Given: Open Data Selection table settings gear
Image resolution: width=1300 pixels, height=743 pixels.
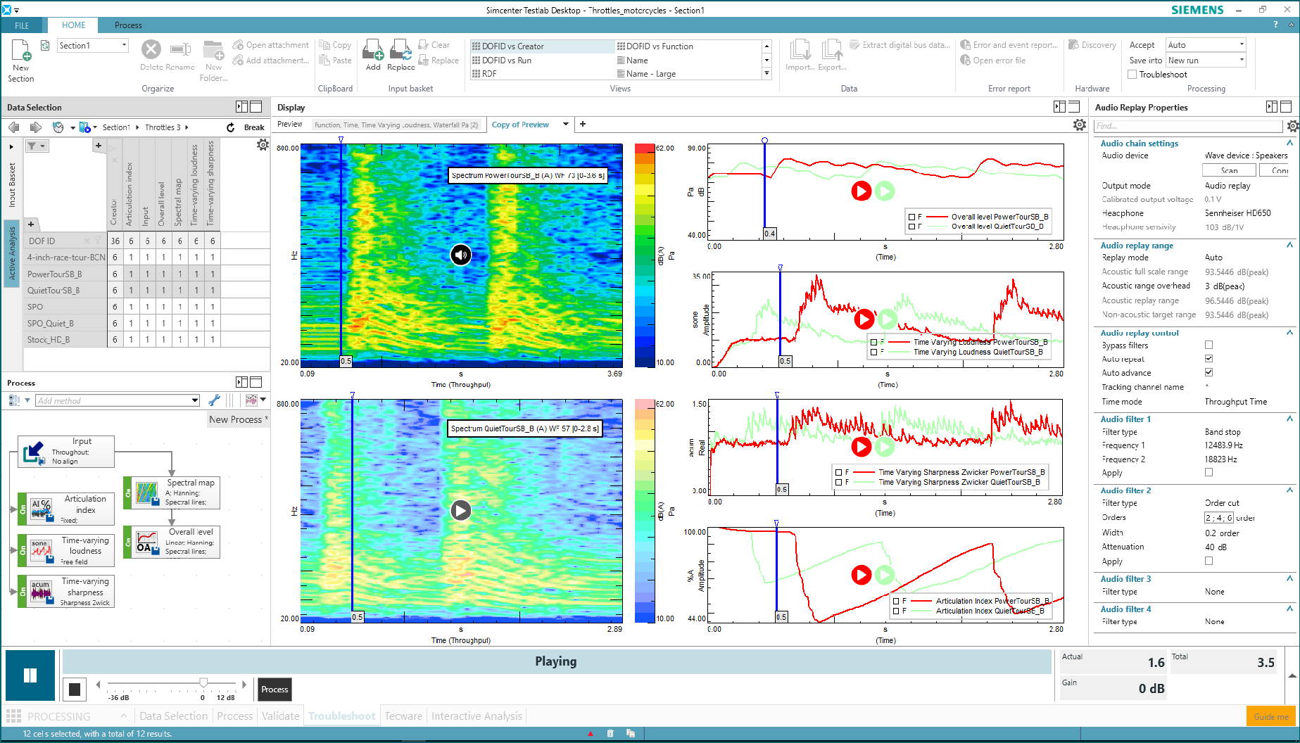Looking at the screenshot, I should pyautogui.click(x=263, y=144).
